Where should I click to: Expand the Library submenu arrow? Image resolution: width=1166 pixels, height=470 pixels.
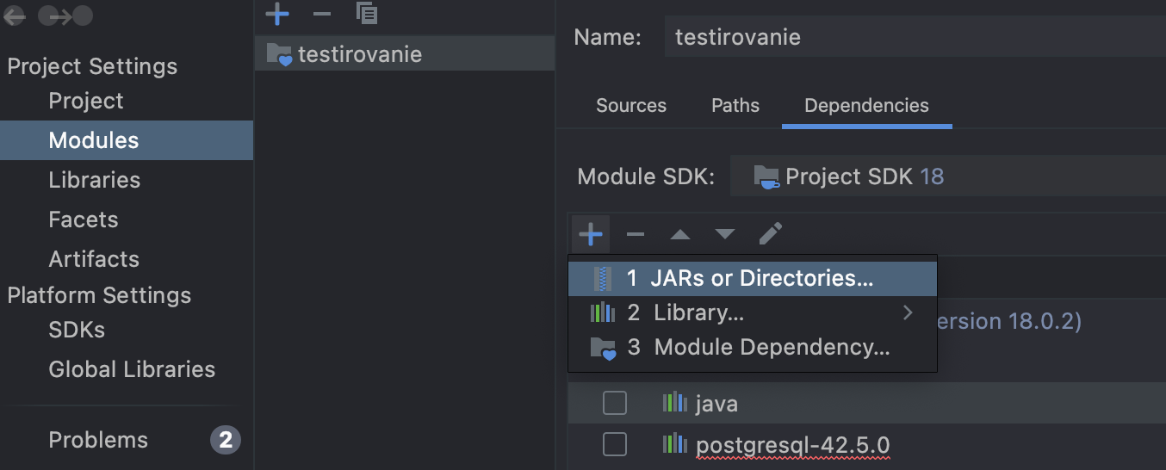908,312
